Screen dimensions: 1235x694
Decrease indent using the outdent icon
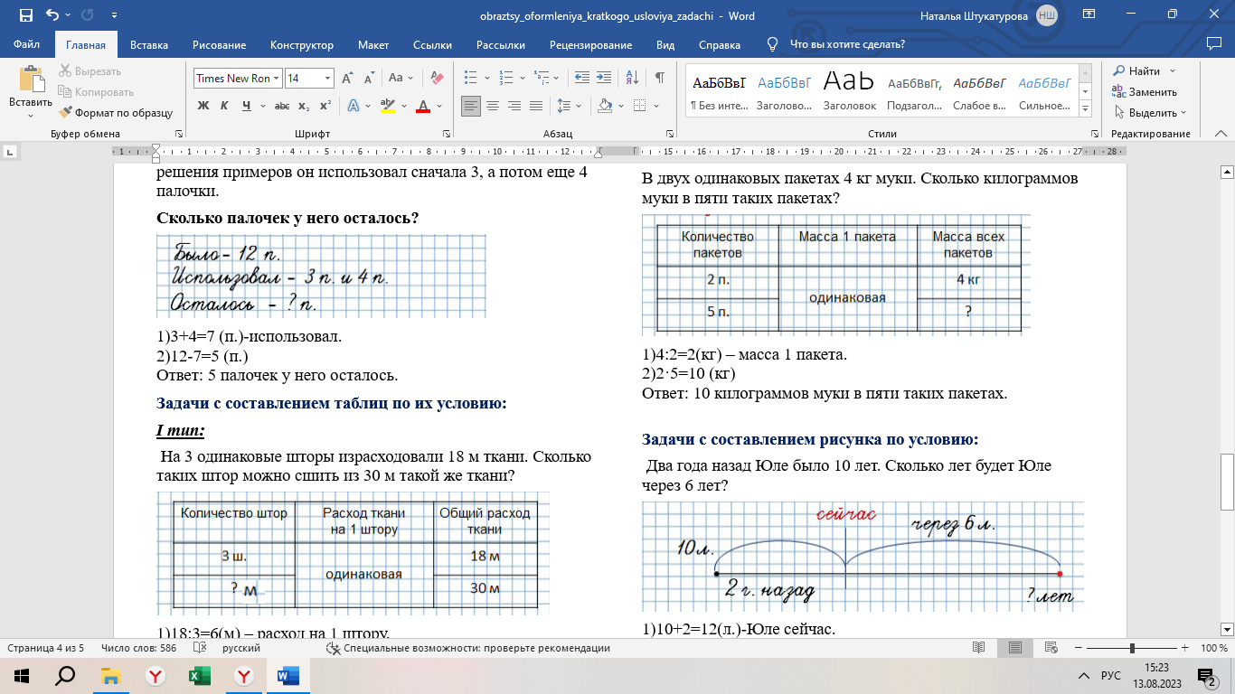point(582,79)
